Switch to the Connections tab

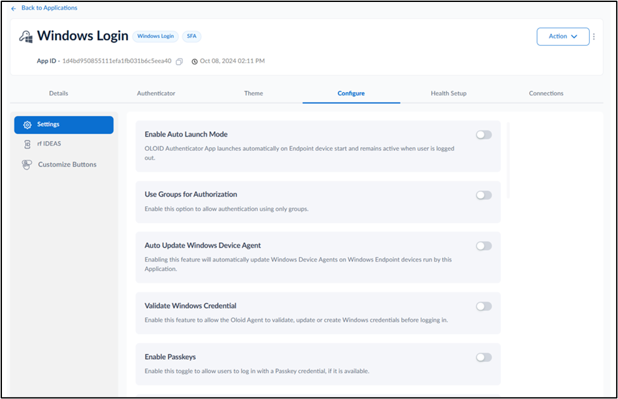point(546,93)
